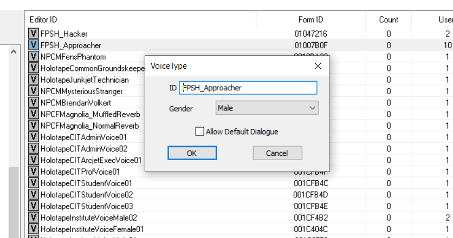Select the NPCFMagnolia_MuffledReverb entry
Screen dimensions: 453x238
[x=90, y=115]
